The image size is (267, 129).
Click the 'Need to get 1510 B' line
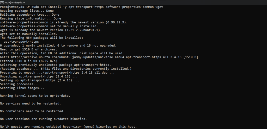coord(29,50)
